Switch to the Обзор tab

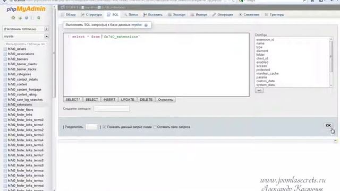point(69,15)
